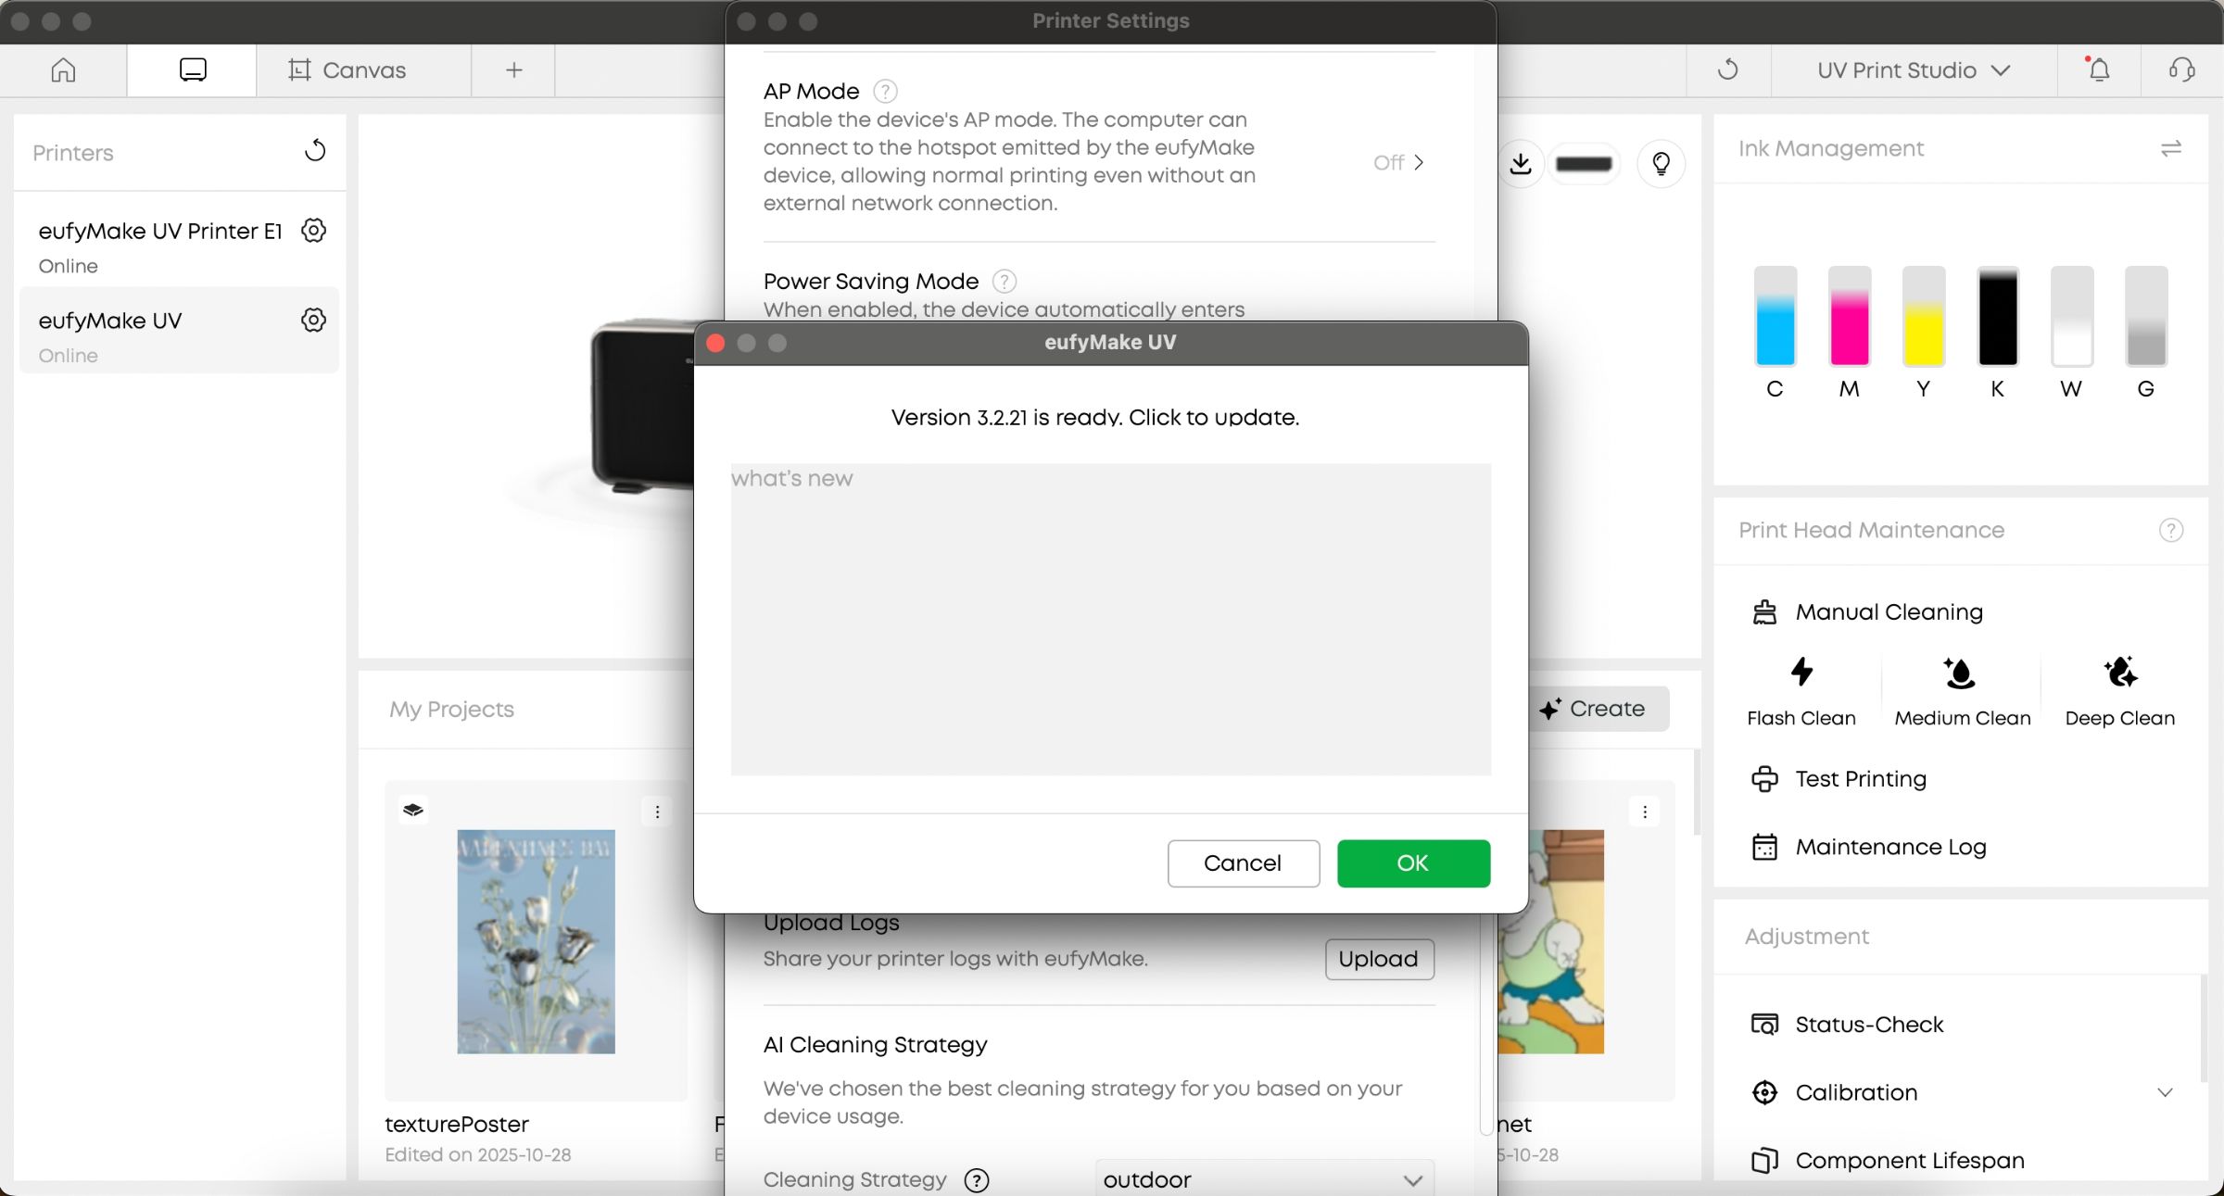Start a Medium Clean
Screen dimensions: 2224x1196
(1962, 692)
